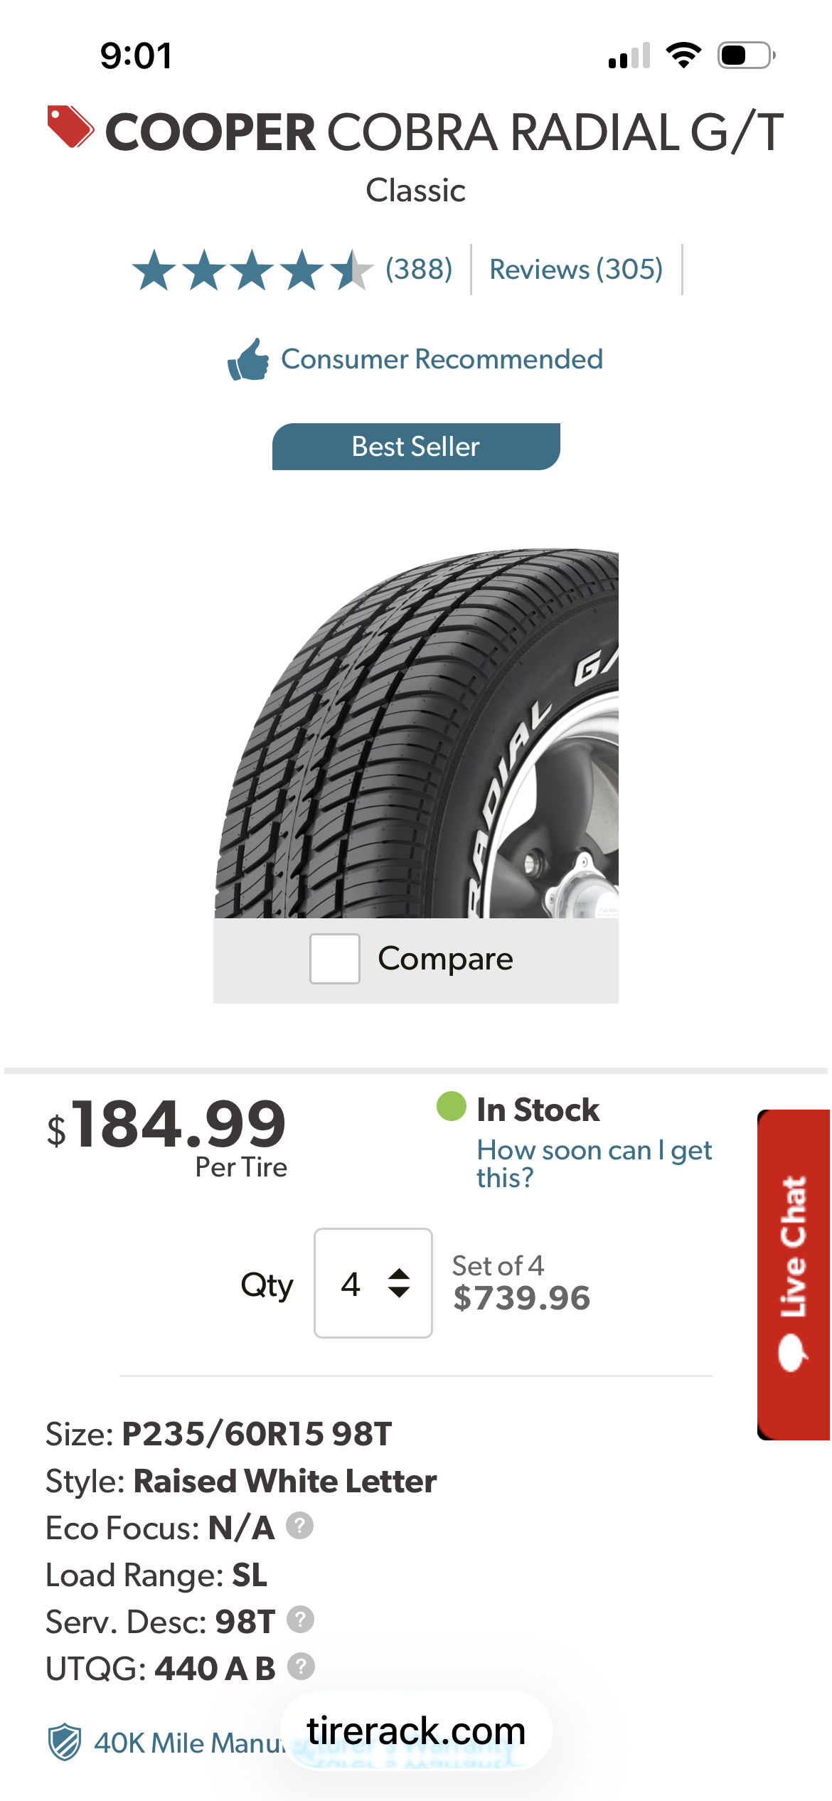Click the thumbs-up Consumer Recommended icon

[x=248, y=359]
